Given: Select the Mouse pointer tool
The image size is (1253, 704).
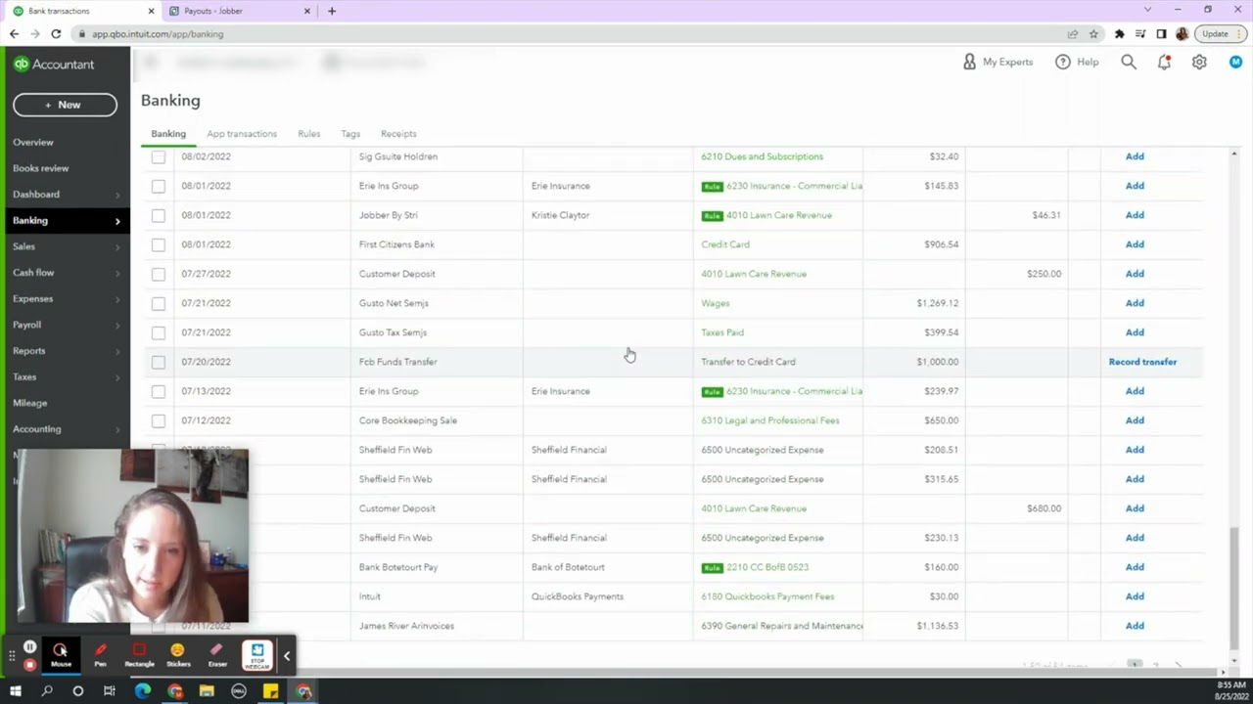Looking at the screenshot, I should click(61, 654).
